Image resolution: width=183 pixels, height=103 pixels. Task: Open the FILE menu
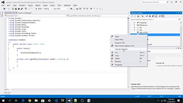coord(3,5)
